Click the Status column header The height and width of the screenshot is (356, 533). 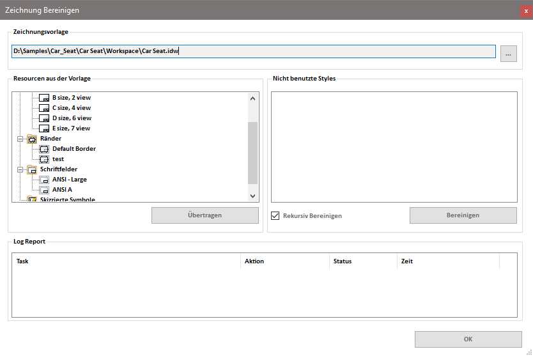point(362,261)
